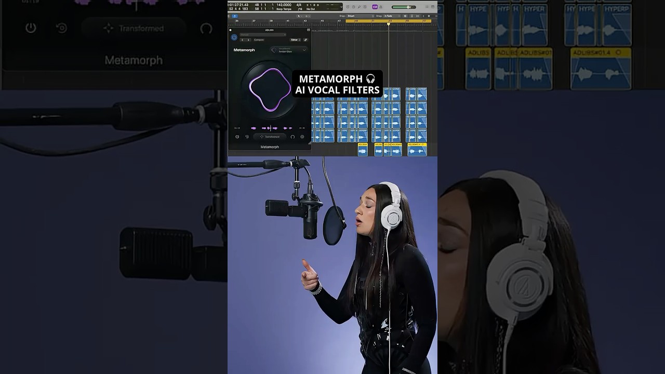The image size is (665, 374).
Task: Click the tuner icon in control bar
Action: (x=359, y=7)
